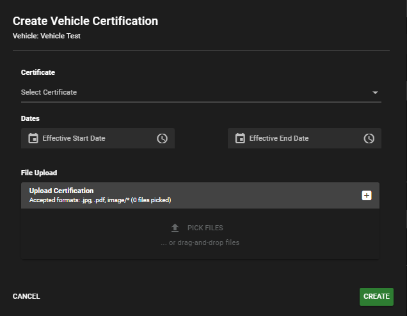The image size is (407, 316).
Task: Click 'Vehicle: Vehicle Test' subtitle
Action: pyautogui.click(x=47, y=36)
